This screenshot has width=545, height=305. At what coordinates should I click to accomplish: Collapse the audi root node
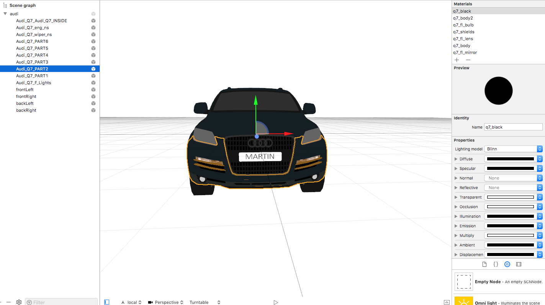[5, 14]
